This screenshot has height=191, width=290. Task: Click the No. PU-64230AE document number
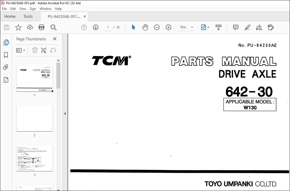258,45
